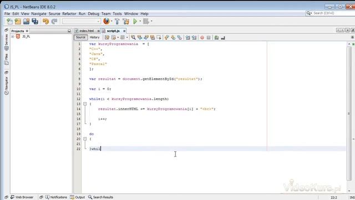Click the Shift Line Right icon
Screen dimensions: 355x200
pyautogui.click(x=194, y=37)
